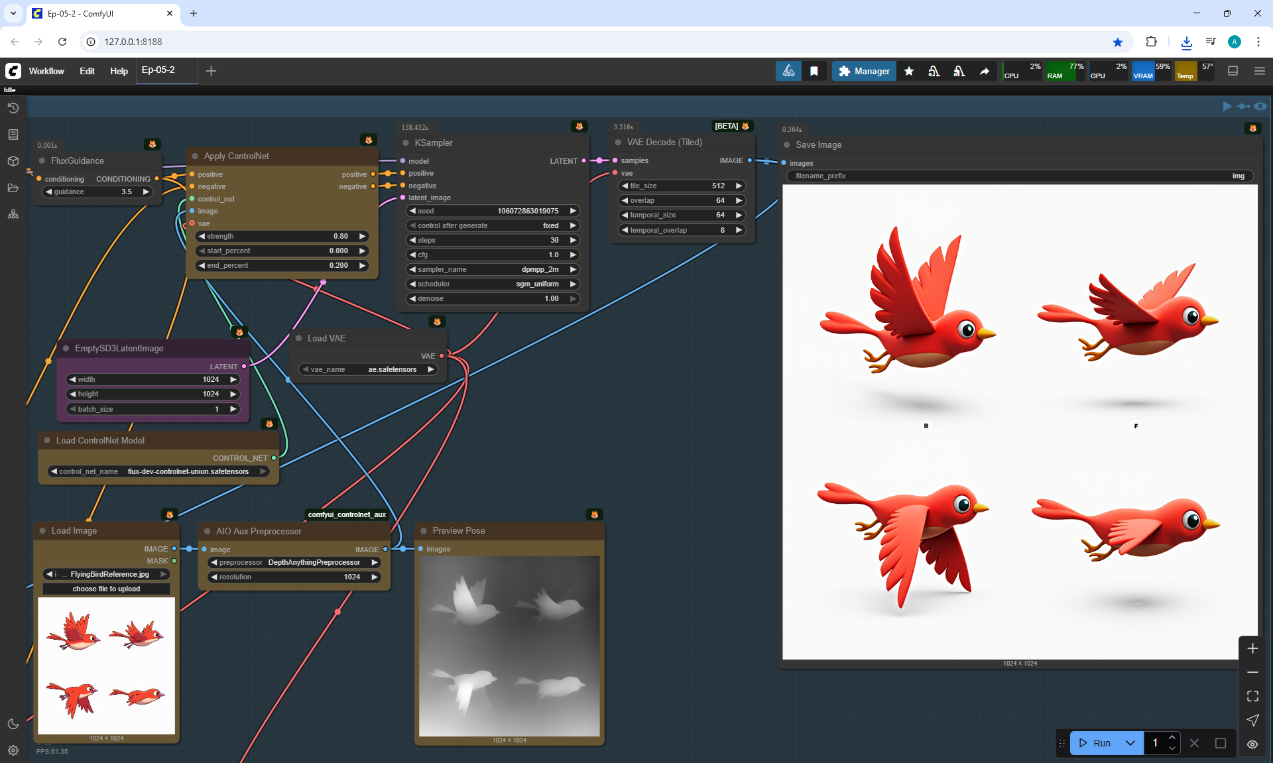This screenshot has width=1273, height=763.
Task: Toggle dark theme moon icon
Action: tap(13, 724)
